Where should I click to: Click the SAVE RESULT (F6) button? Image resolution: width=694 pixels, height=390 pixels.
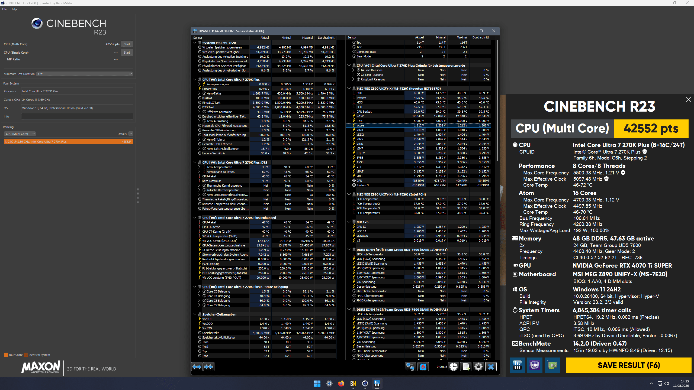(629, 365)
